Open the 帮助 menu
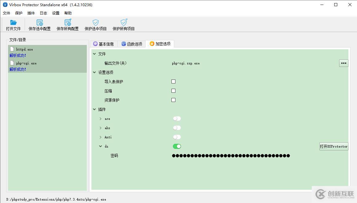Viewport: 357px width, 203px height. 68,13
